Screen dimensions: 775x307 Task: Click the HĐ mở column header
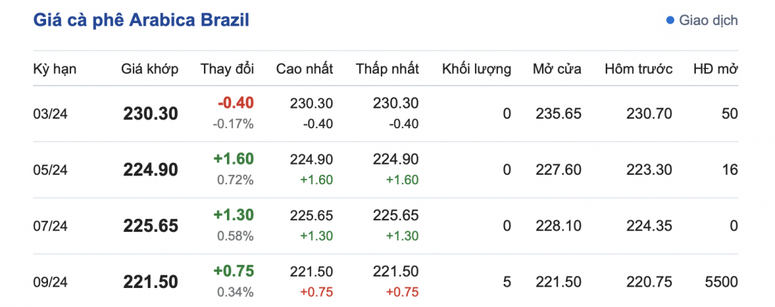pos(715,69)
